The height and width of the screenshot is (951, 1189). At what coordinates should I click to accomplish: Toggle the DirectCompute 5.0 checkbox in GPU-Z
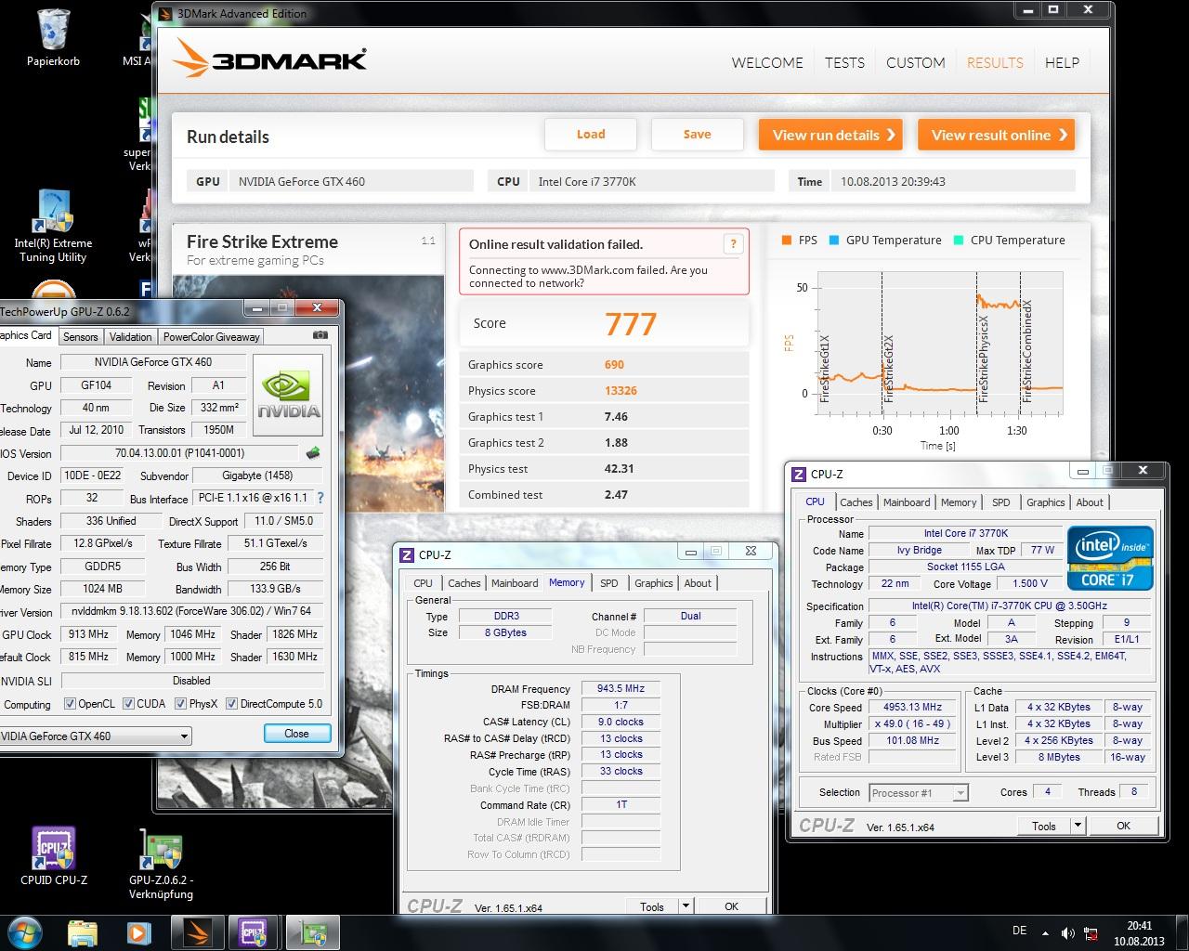[231, 704]
